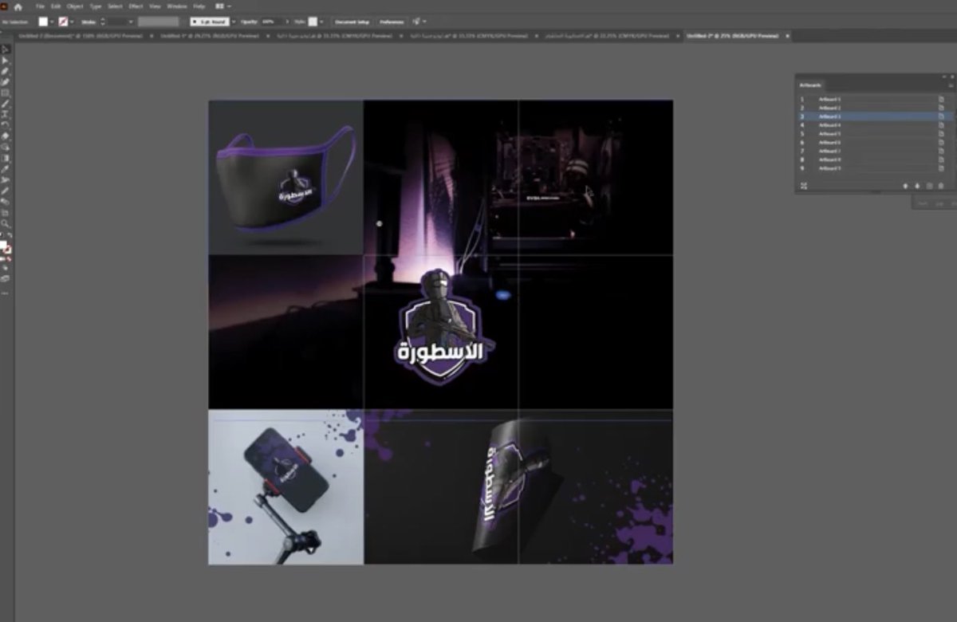Select Artboard 8 row in Artboards panel
The image size is (957, 622).
[874, 159]
